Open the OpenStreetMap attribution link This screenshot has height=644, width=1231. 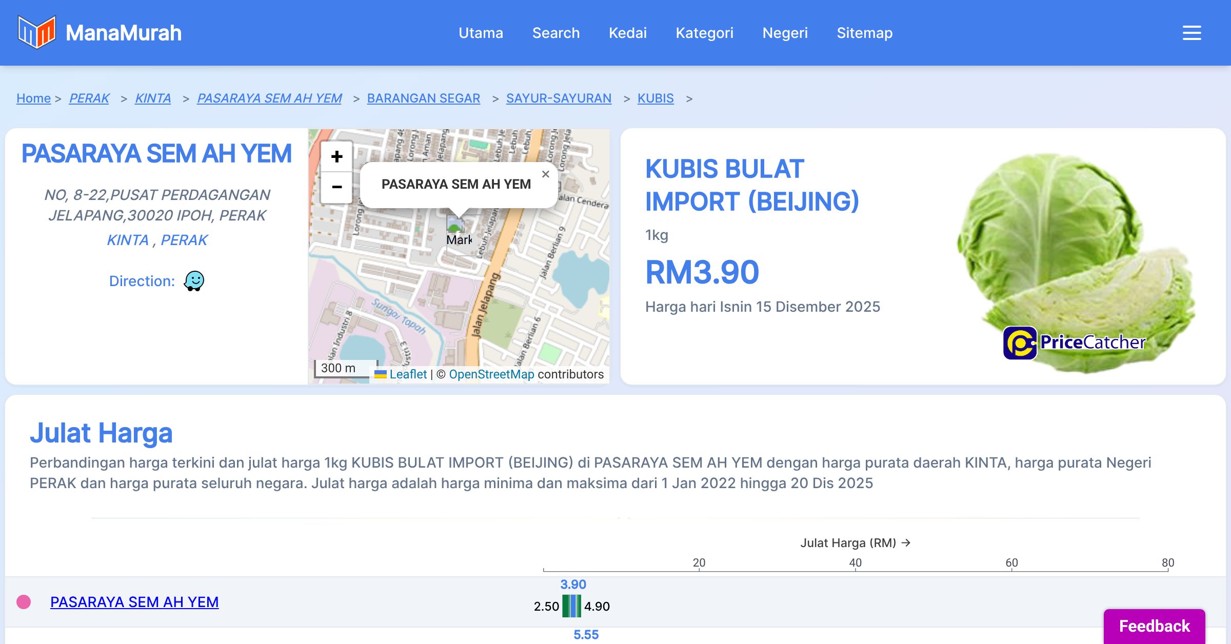(x=491, y=374)
